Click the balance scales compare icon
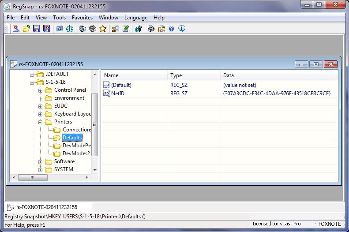The width and height of the screenshot is (349, 232). (x=69, y=29)
